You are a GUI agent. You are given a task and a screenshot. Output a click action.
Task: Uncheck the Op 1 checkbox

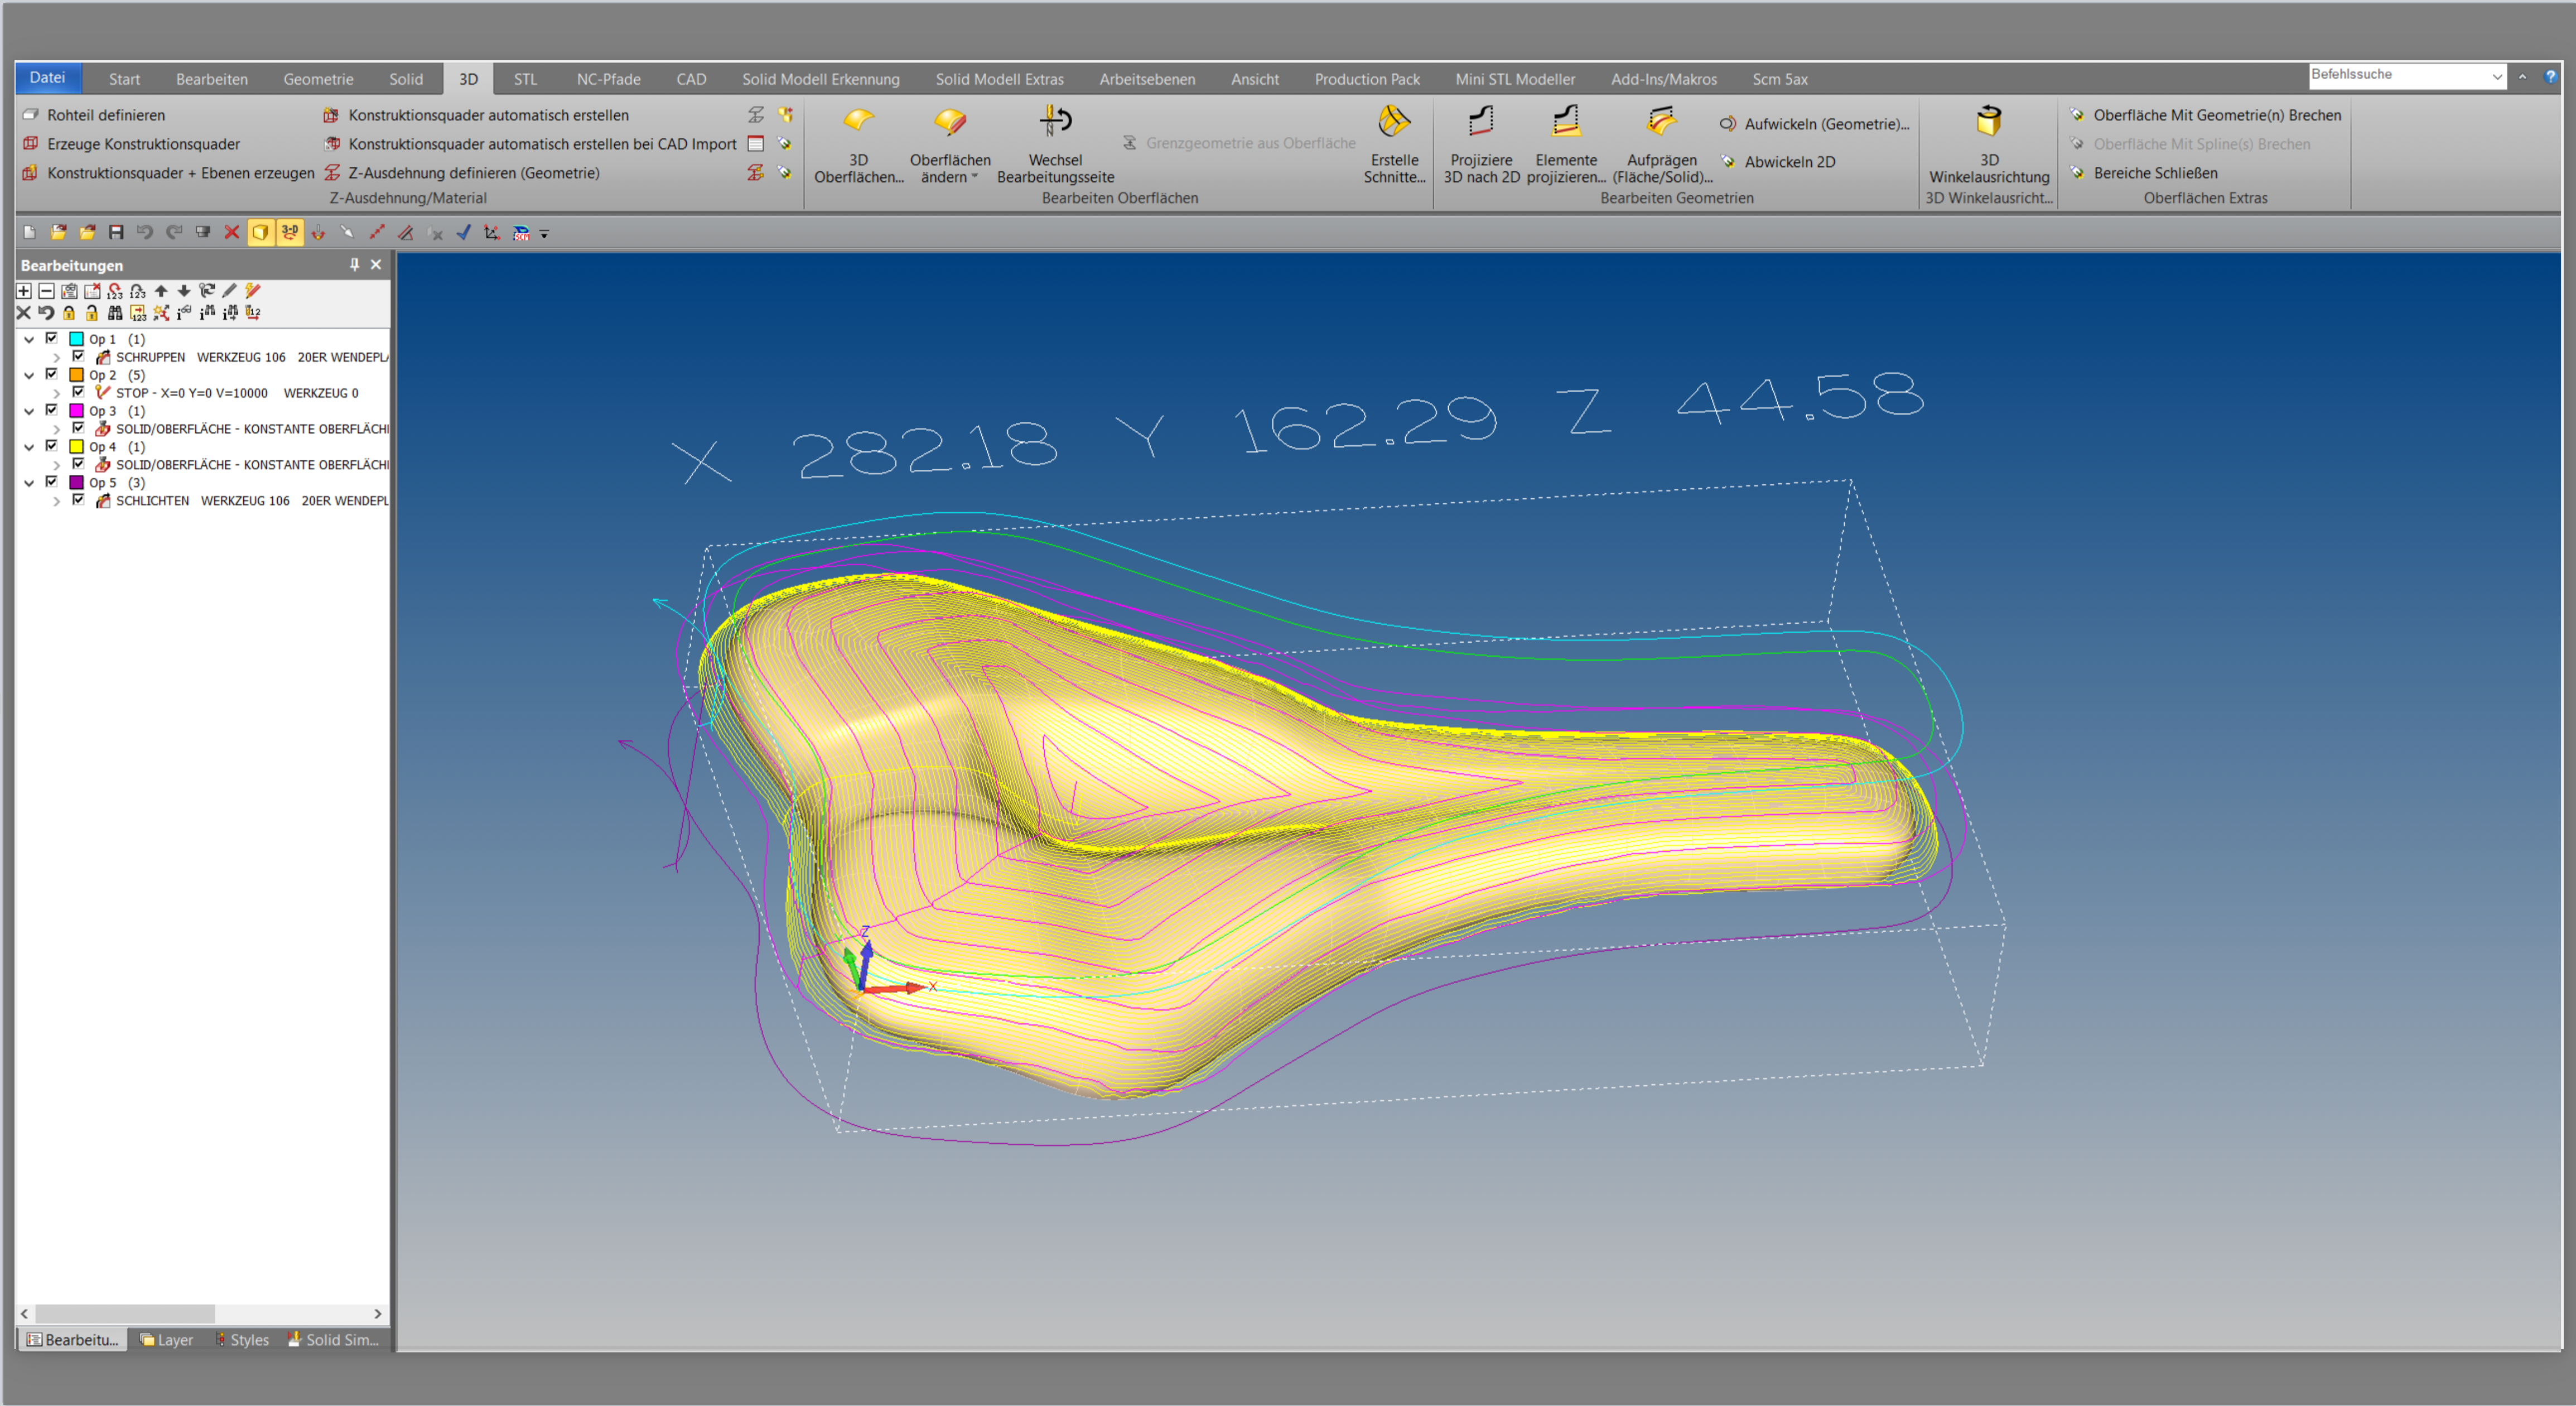tap(52, 339)
